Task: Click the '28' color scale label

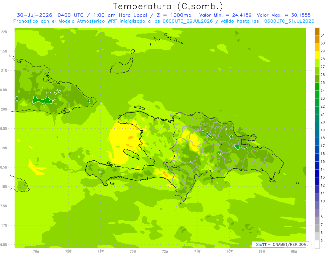Action: pyautogui.click(x=323, y=59)
